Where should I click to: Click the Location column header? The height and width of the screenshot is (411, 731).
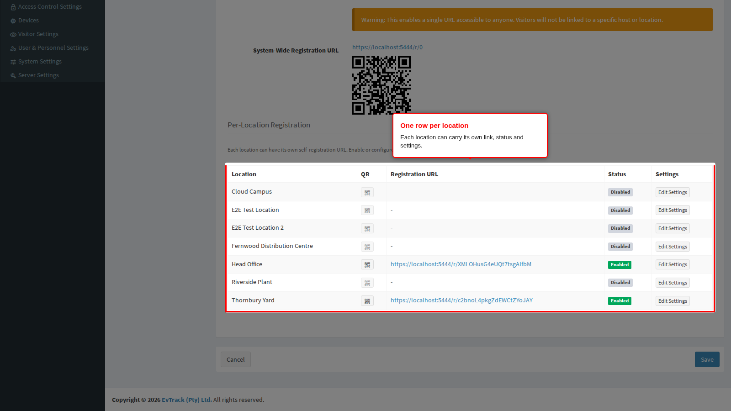[x=244, y=174]
